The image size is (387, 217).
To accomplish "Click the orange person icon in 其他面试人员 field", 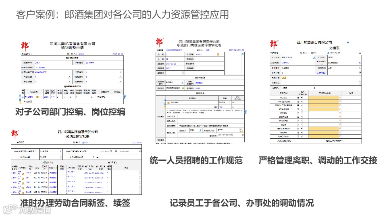I will pyautogui.click(x=243, y=131).
